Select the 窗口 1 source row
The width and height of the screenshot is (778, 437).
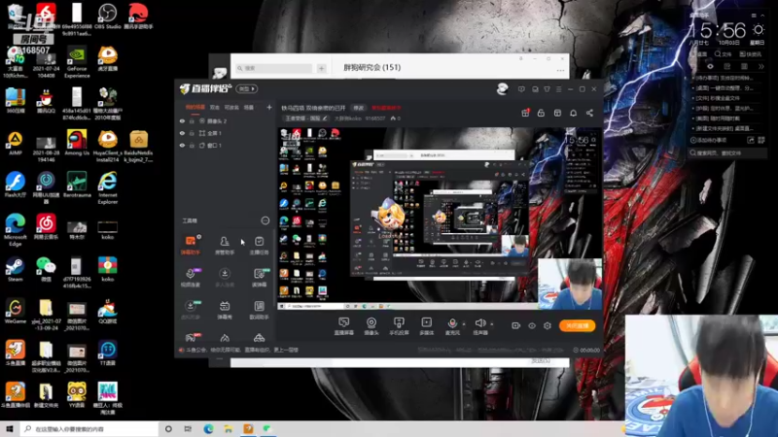225,146
